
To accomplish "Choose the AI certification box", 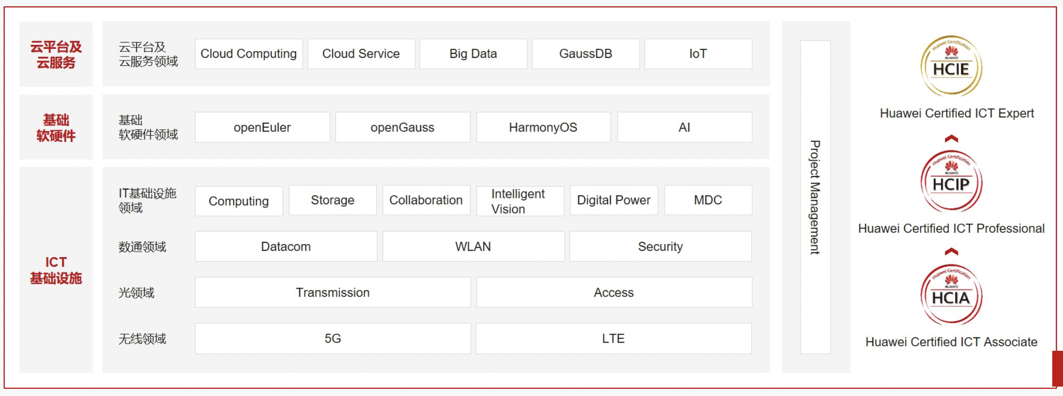I will pos(684,127).
